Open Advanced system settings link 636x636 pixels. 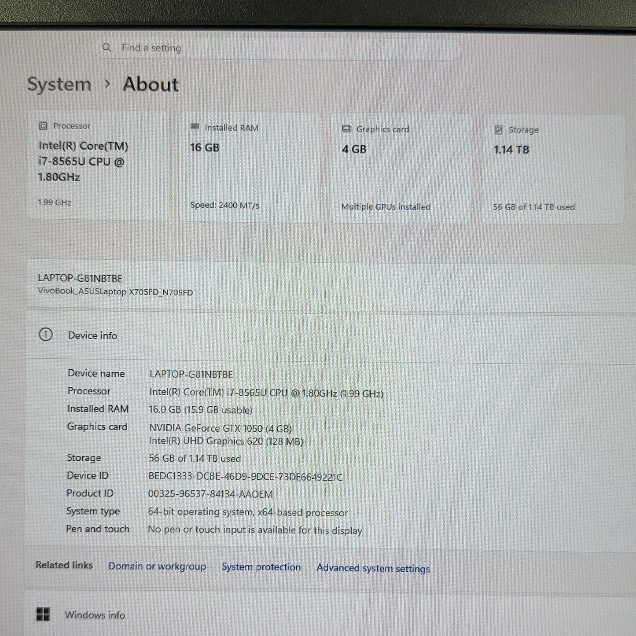tap(373, 568)
